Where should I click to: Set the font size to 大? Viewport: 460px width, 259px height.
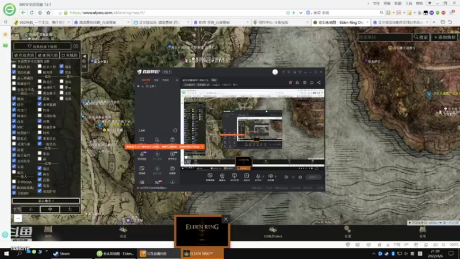pyautogui.click(x=70, y=210)
